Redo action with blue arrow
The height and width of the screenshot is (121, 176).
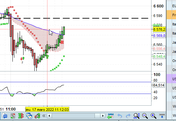point(128,116)
